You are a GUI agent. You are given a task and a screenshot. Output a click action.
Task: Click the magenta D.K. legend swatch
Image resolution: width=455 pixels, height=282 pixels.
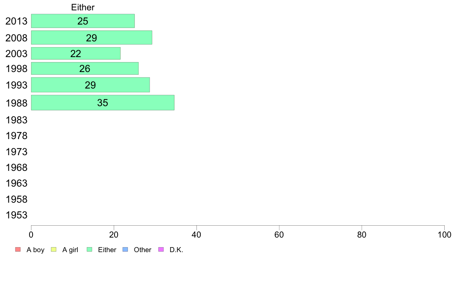click(x=161, y=249)
